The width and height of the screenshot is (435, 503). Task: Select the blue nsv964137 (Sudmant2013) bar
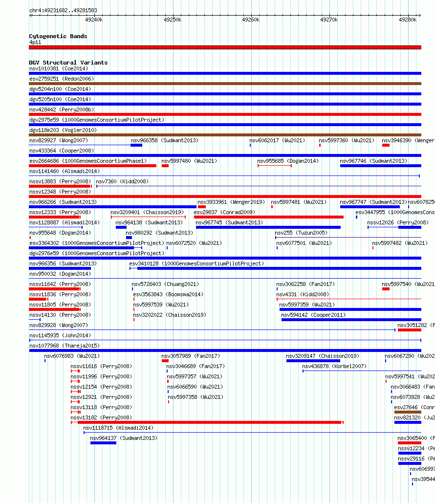pyautogui.click(x=103, y=443)
